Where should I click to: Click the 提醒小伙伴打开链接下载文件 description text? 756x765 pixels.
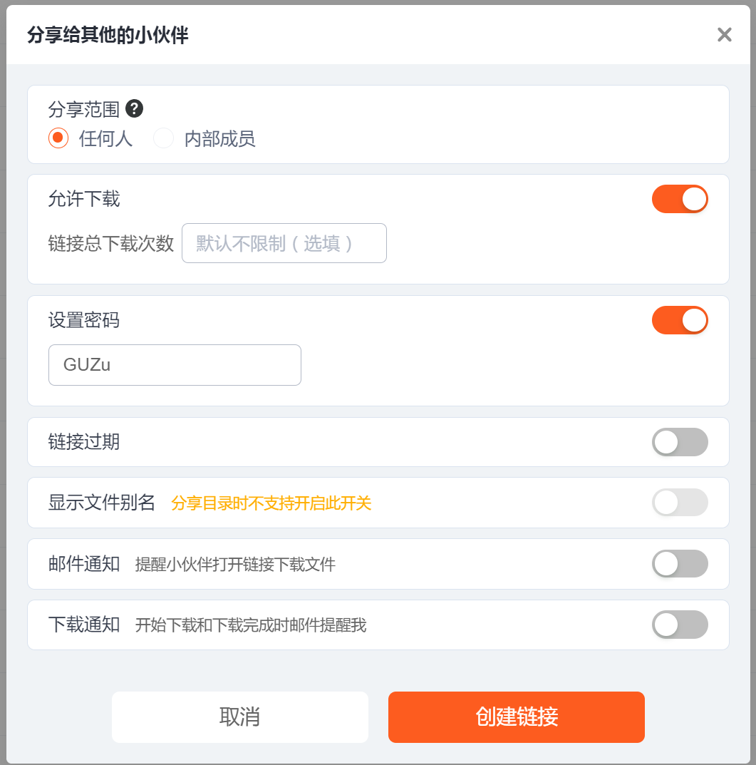point(235,565)
